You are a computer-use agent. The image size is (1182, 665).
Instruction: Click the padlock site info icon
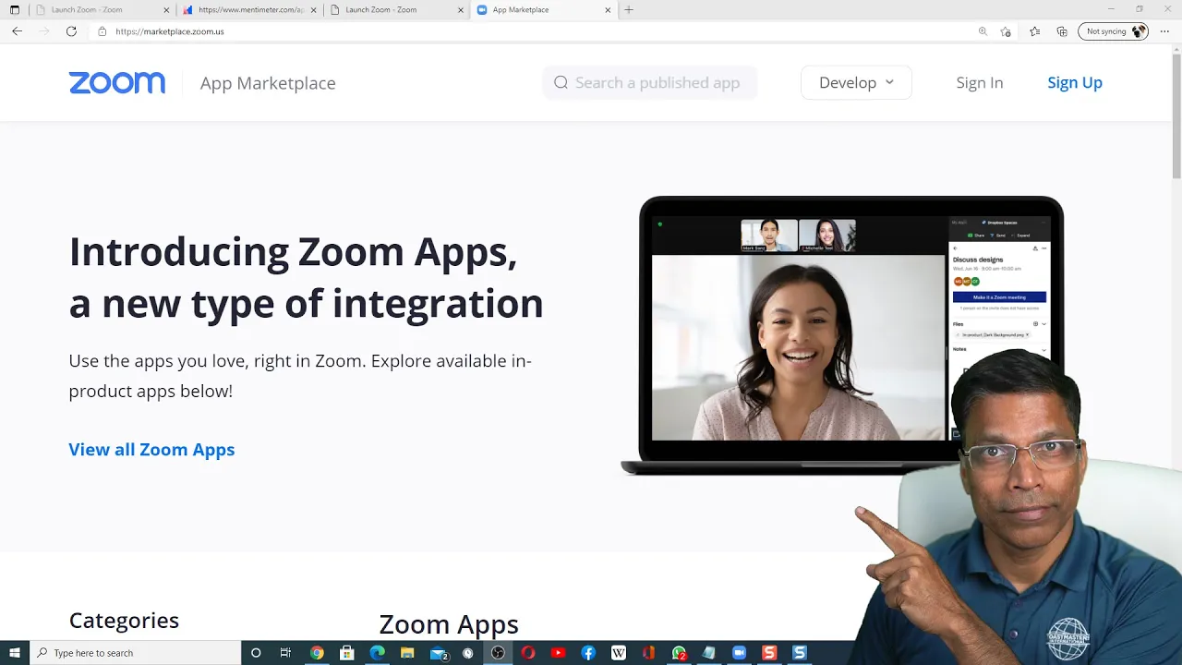pos(103,31)
